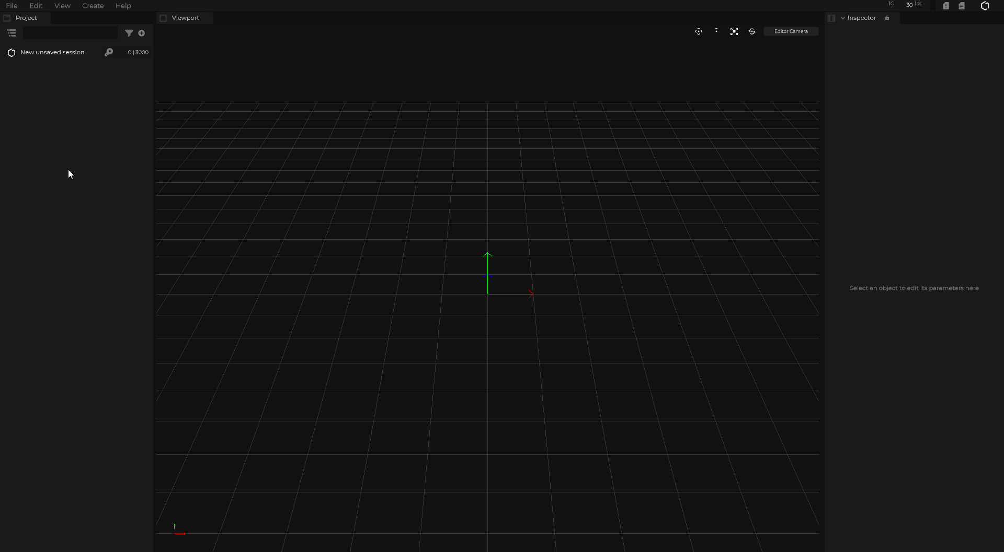The width and height of the screenshot is (1004, 552).
Task: Click the hexagon logo icon in top right
Action: 985,6
